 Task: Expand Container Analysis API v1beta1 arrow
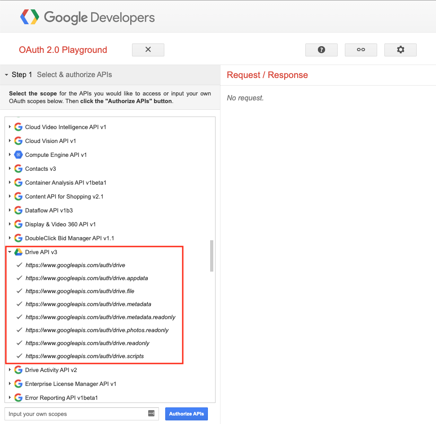point(10,182)
